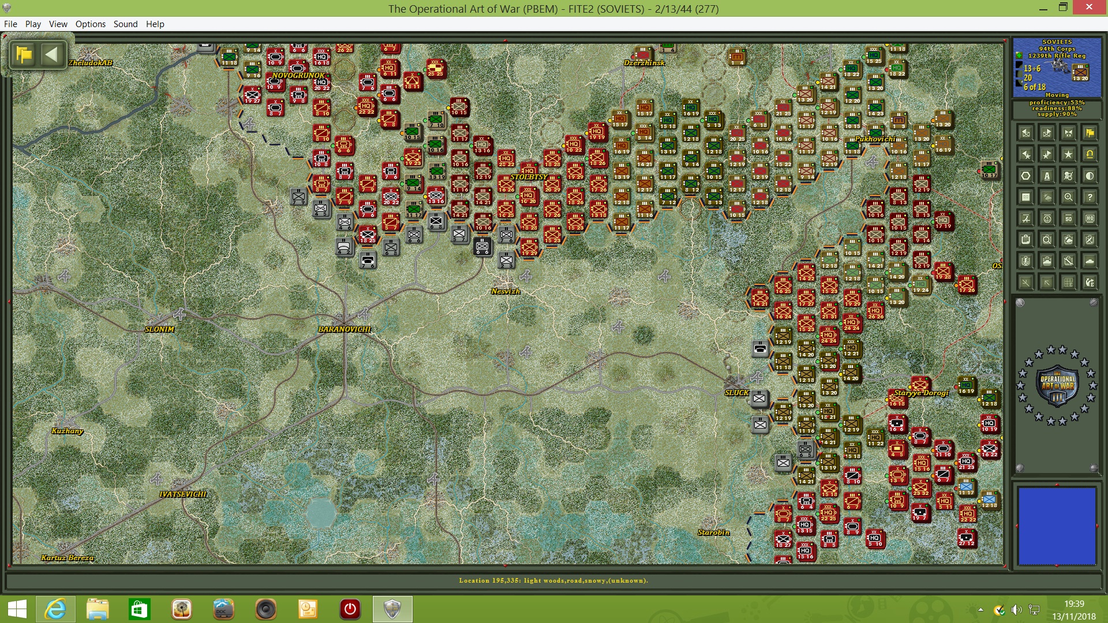
Task: Select the next unit envelope icon
Action: [1047, 133]
